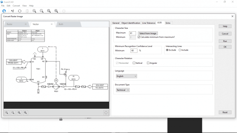Toggle Calculate minimum from maximum checkbox
The height and width of the screenshot is (133, 237).
[x=139, y=37]
